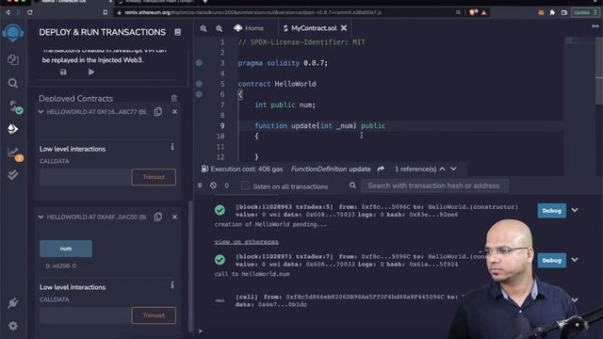Image resolution: width=603 pixels, height=339 pixels.
Task: Toggle editor panel size arrows icon
Action: 595,26
